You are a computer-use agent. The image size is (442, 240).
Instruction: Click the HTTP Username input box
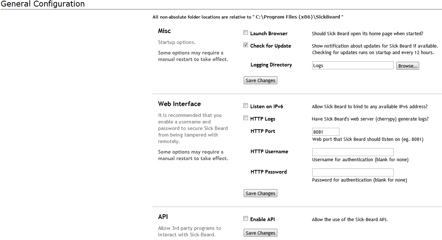352,152
